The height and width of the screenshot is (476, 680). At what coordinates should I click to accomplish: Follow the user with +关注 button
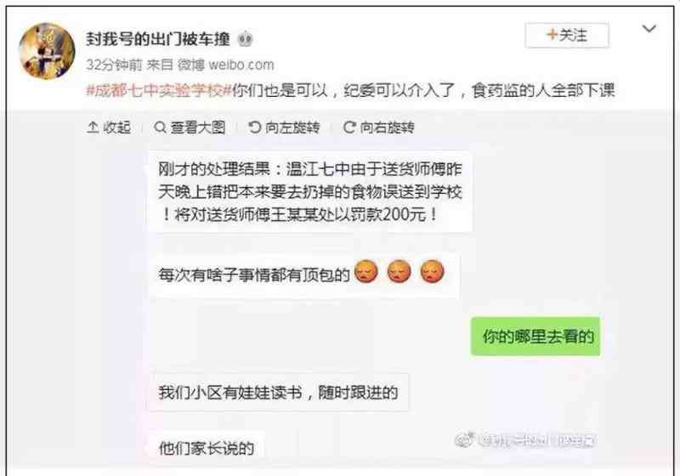point(567,35)
